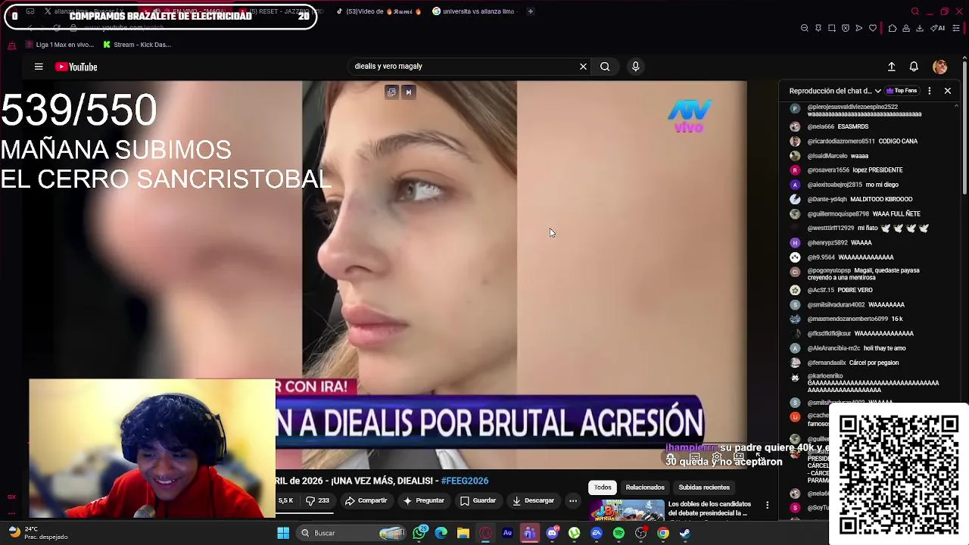Switch to TikTok Video de Rumi tab
Screen dimensions: 969x545
379,11
